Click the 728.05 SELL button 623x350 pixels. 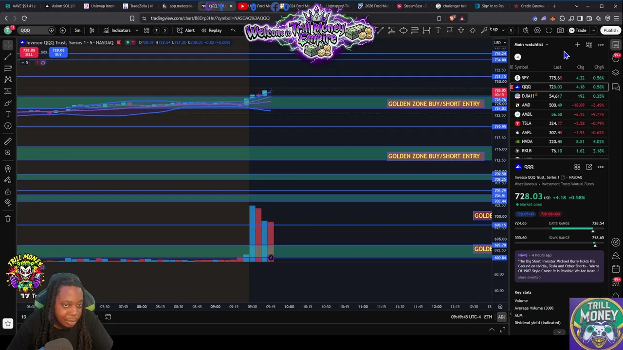coord(29,52)
